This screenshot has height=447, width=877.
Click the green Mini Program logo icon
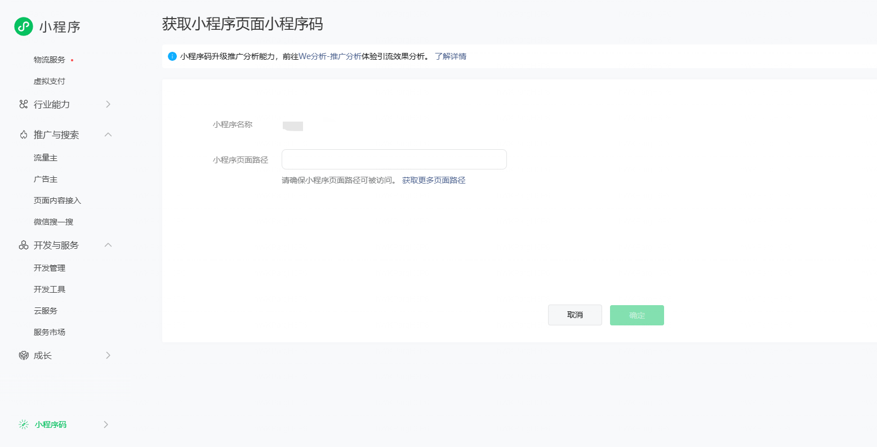24,26
